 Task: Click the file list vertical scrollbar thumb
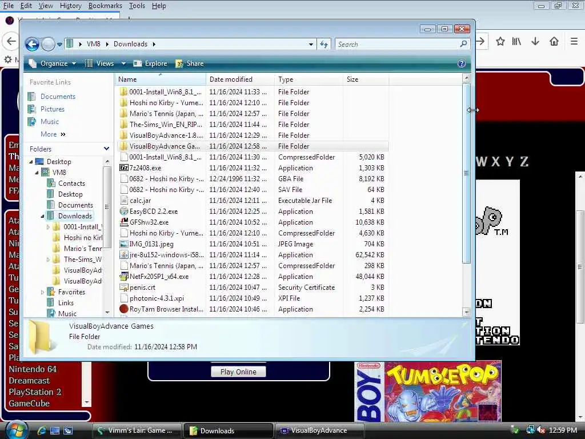[466, 173]
